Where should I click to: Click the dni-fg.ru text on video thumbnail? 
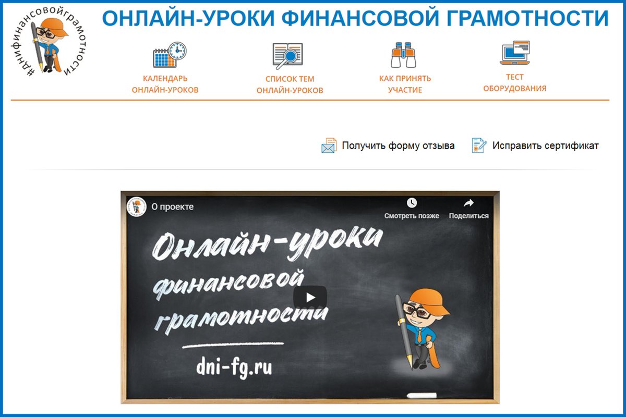(234, 367)
